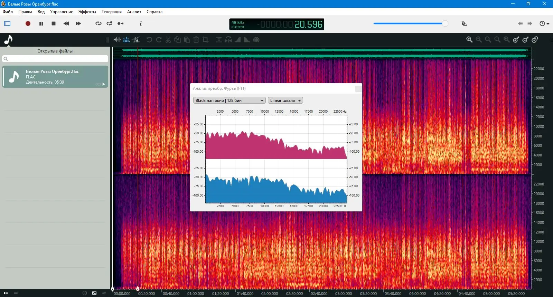Pause audio playback

point(41,23)
